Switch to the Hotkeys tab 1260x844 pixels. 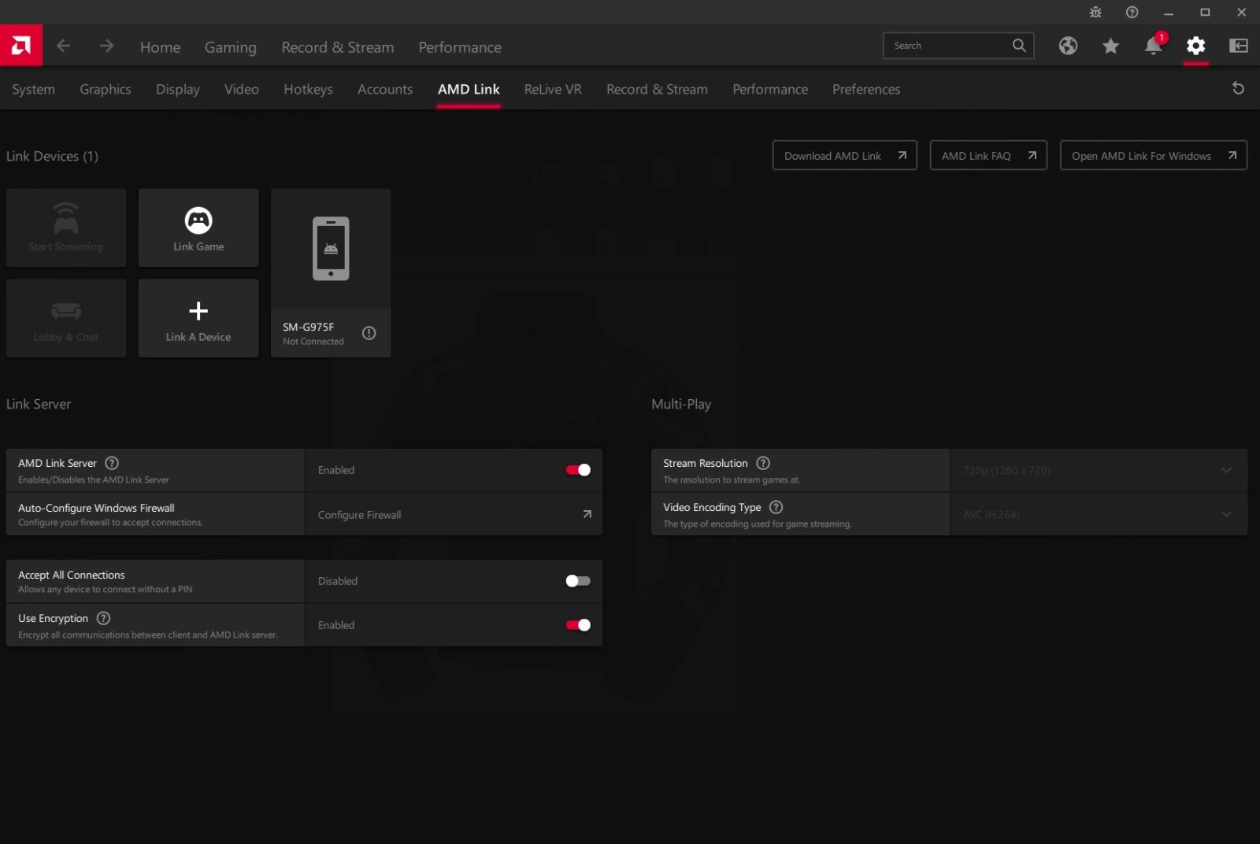pyautogui.click(x=308, y=89)
